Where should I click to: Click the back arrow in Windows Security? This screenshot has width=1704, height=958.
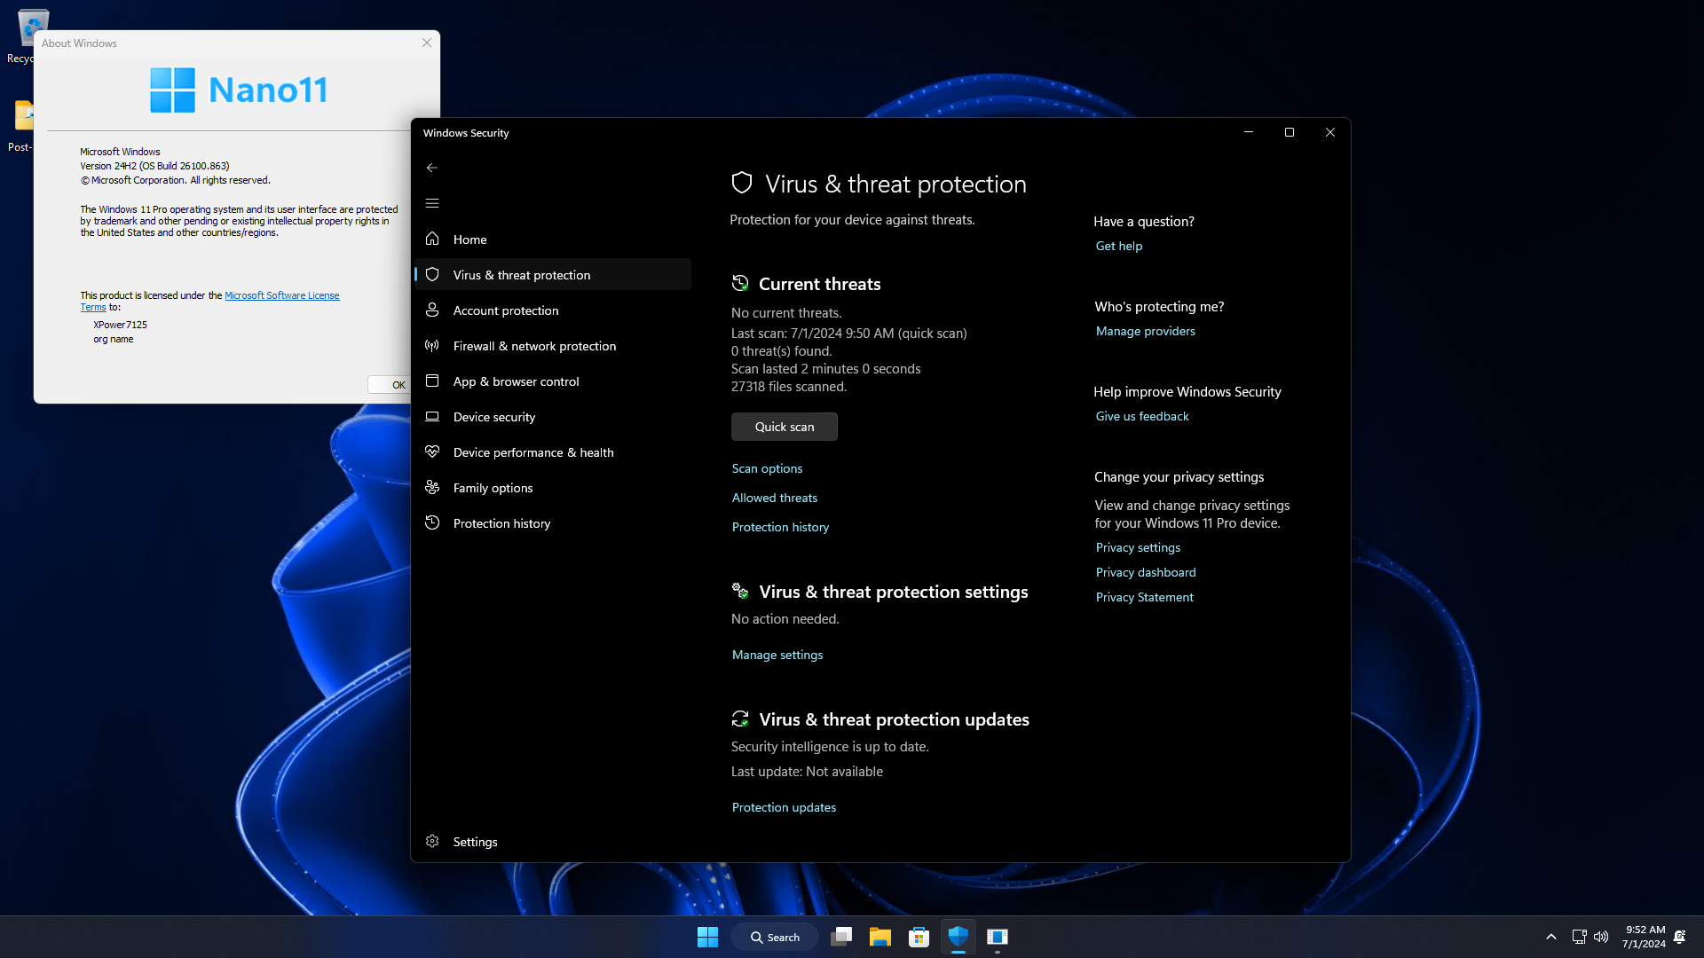pos(432,168)
